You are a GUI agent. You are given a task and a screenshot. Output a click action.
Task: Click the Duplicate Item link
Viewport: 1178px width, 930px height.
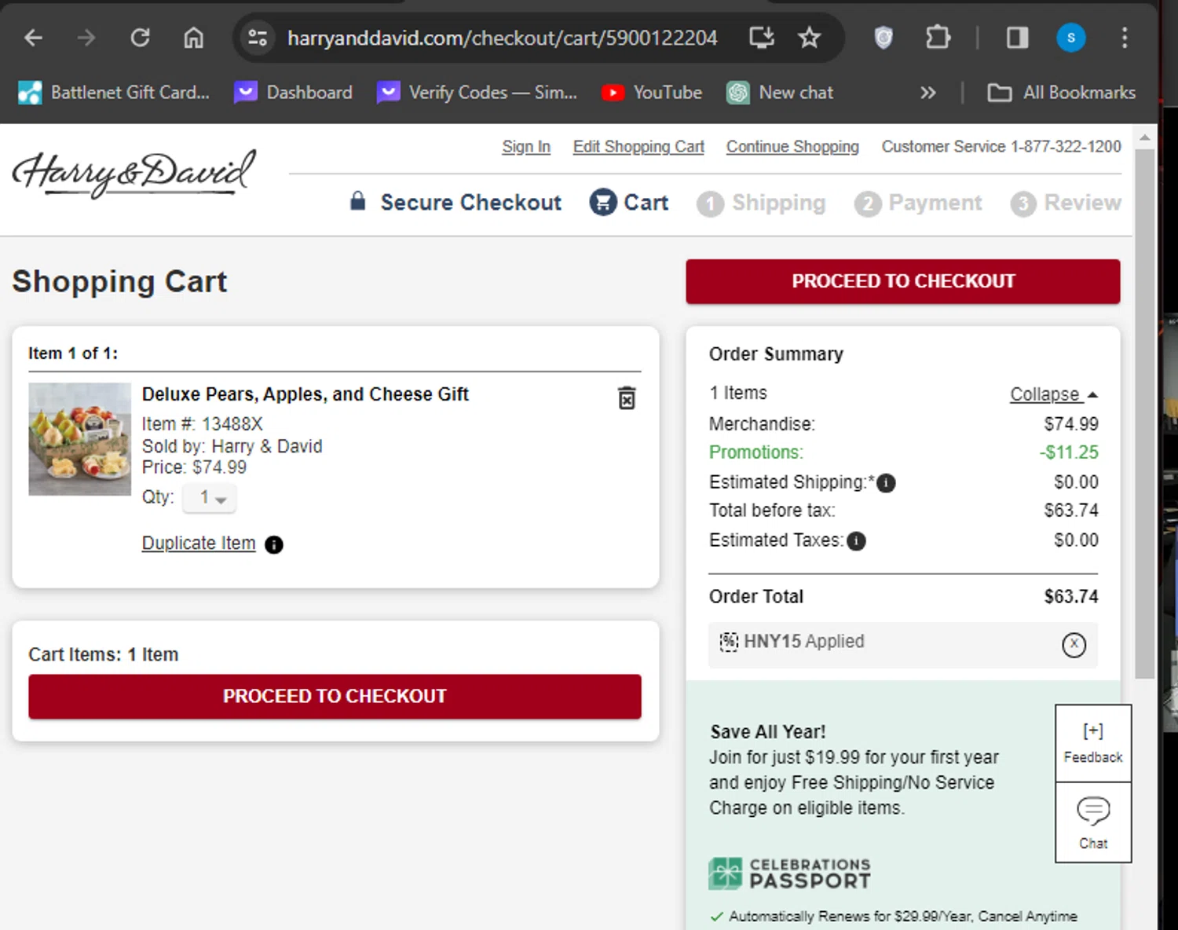tap(199, 544)
